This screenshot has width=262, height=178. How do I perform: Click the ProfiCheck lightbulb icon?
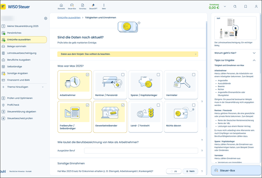(4, 105)
